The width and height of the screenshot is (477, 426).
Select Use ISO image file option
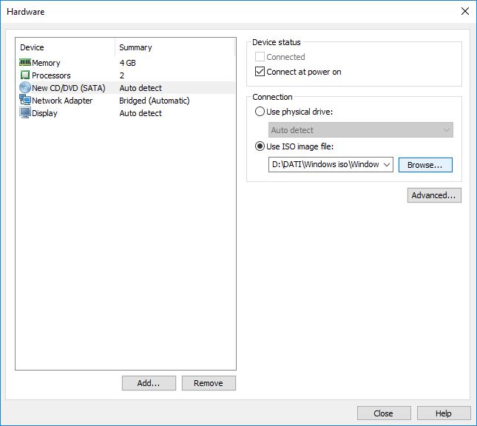pyautogui.click(x=260, y=146)
